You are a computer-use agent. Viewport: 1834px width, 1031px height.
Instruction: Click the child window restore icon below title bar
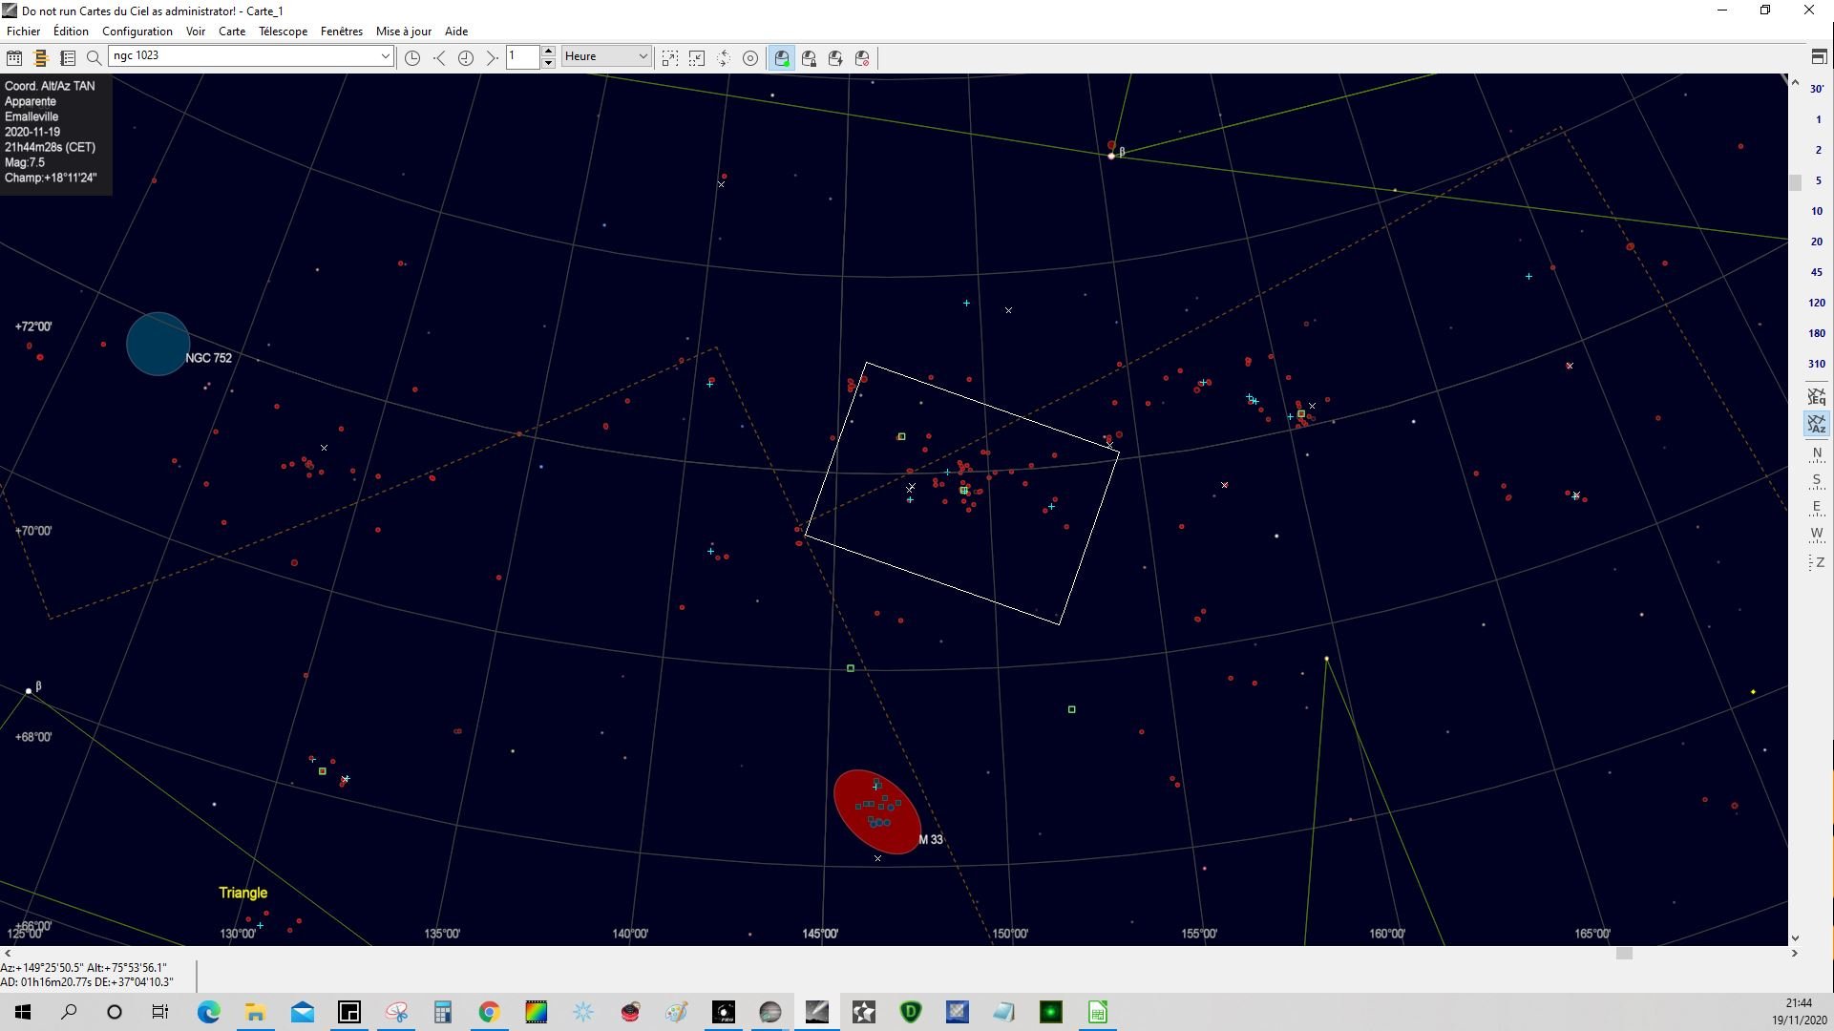[x=1819, y=57]
